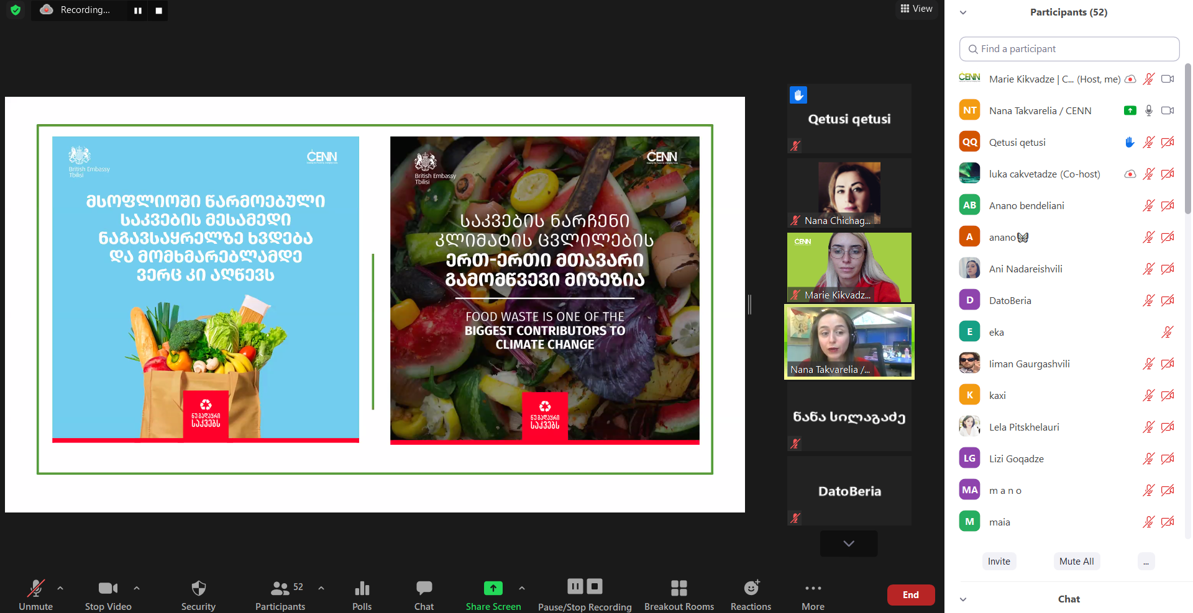Viewport: 1193px width, 613px height.
Task: Open the Chat bubble icon in toolbar
Action: [424, 588]
